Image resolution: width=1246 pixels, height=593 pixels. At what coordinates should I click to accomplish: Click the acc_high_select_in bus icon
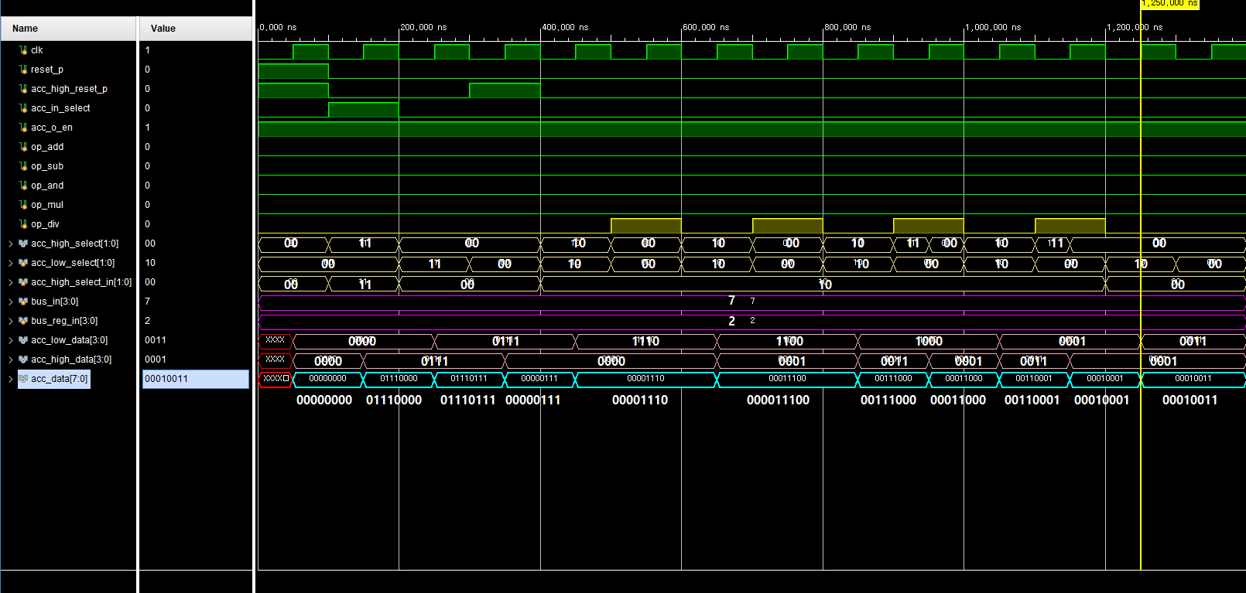(x=23, y=282)
